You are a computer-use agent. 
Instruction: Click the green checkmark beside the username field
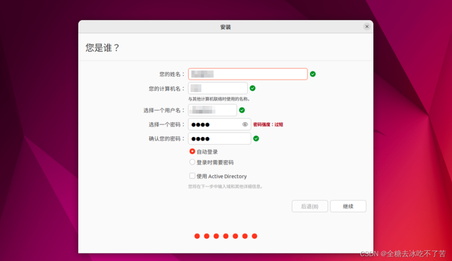tap(242, 110)
